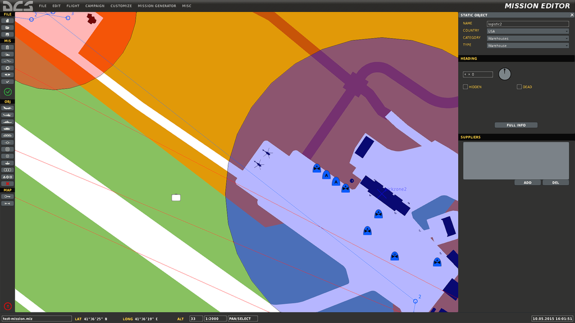Select the ship group tool
This screenshot has width=575, height=323.
8,122
